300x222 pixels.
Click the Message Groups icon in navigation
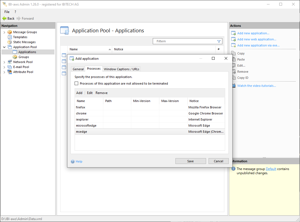pos(10,32)
